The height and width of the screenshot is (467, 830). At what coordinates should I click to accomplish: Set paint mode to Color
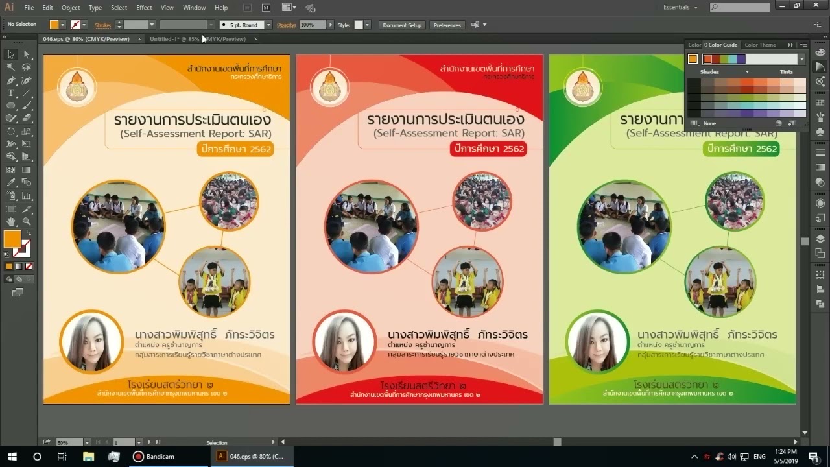click(9, 266)
